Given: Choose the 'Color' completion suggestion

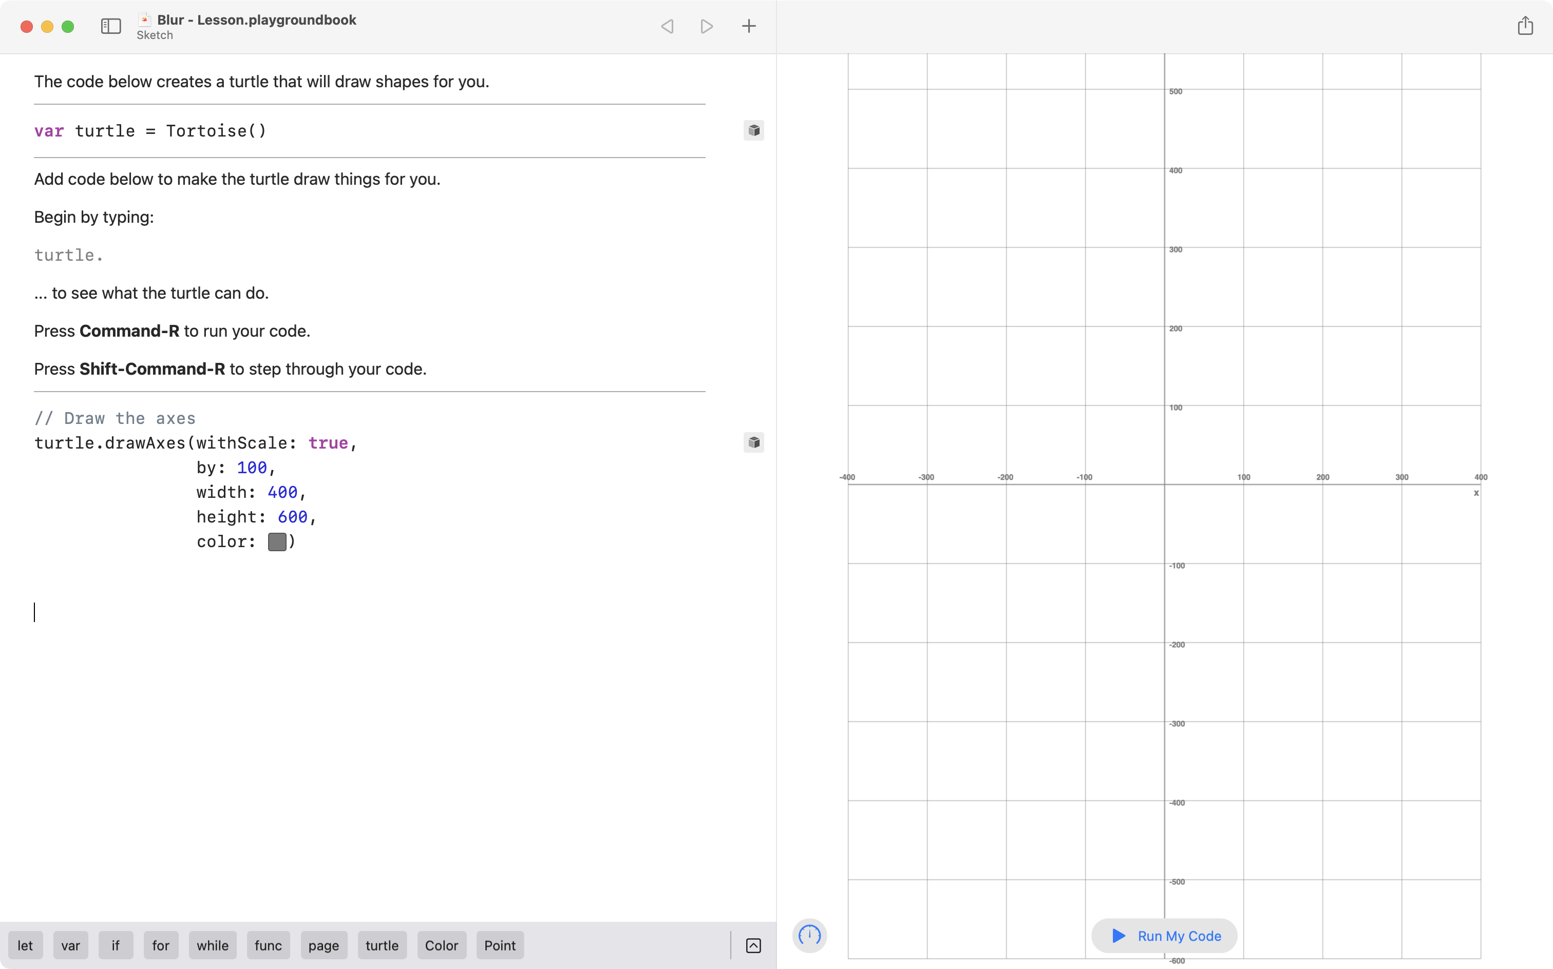Looking at the screenshot, I should tap(441, 945).
